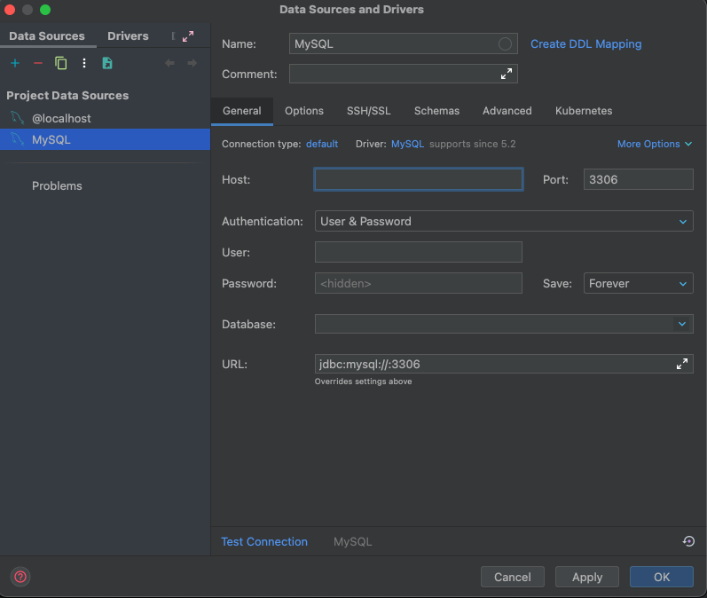This screenshot has width=707, height=598.
Task: Click the revert changes icon at bottom right
Action: point(688,541)
